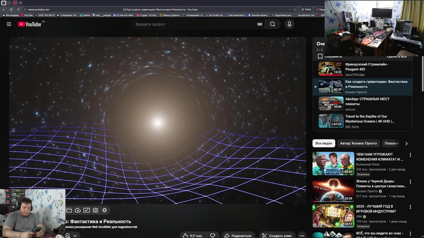Select the 'Похожие' filter chip
Image resolution: width=424 pixels, height=238 pixels.
point(392,143)
